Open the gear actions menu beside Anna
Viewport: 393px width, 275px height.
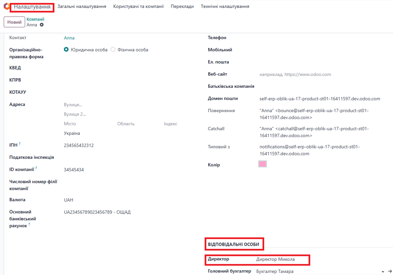(x=41, y=25)
